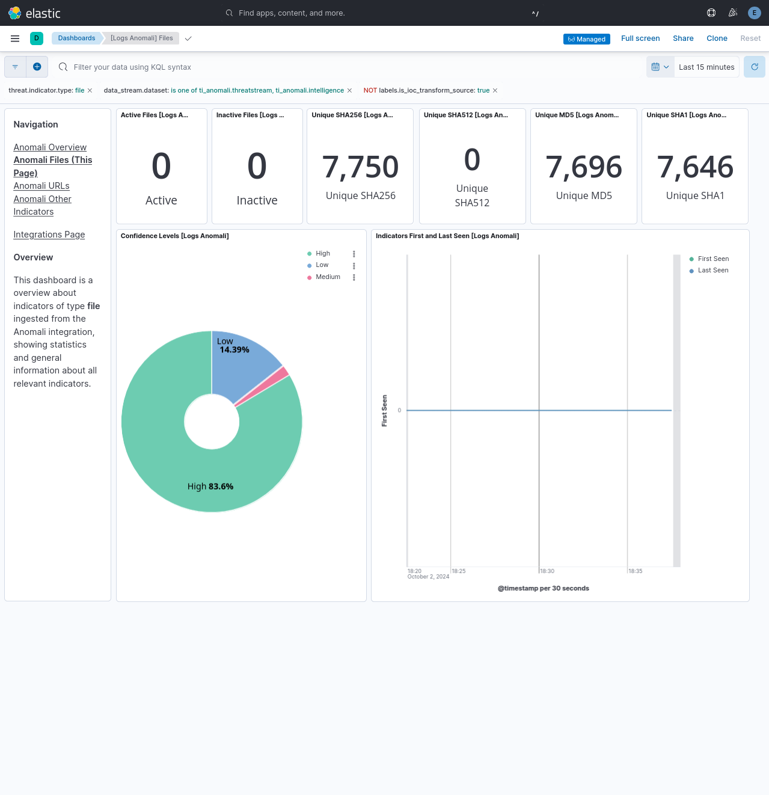Remove the threat.indicator.type file filter
The image size is (769, 795).
pos(90,90)
